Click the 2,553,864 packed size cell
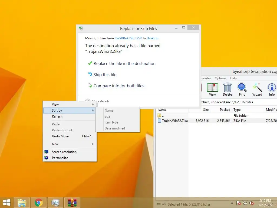277x208 pixels. tap(224, 121)
